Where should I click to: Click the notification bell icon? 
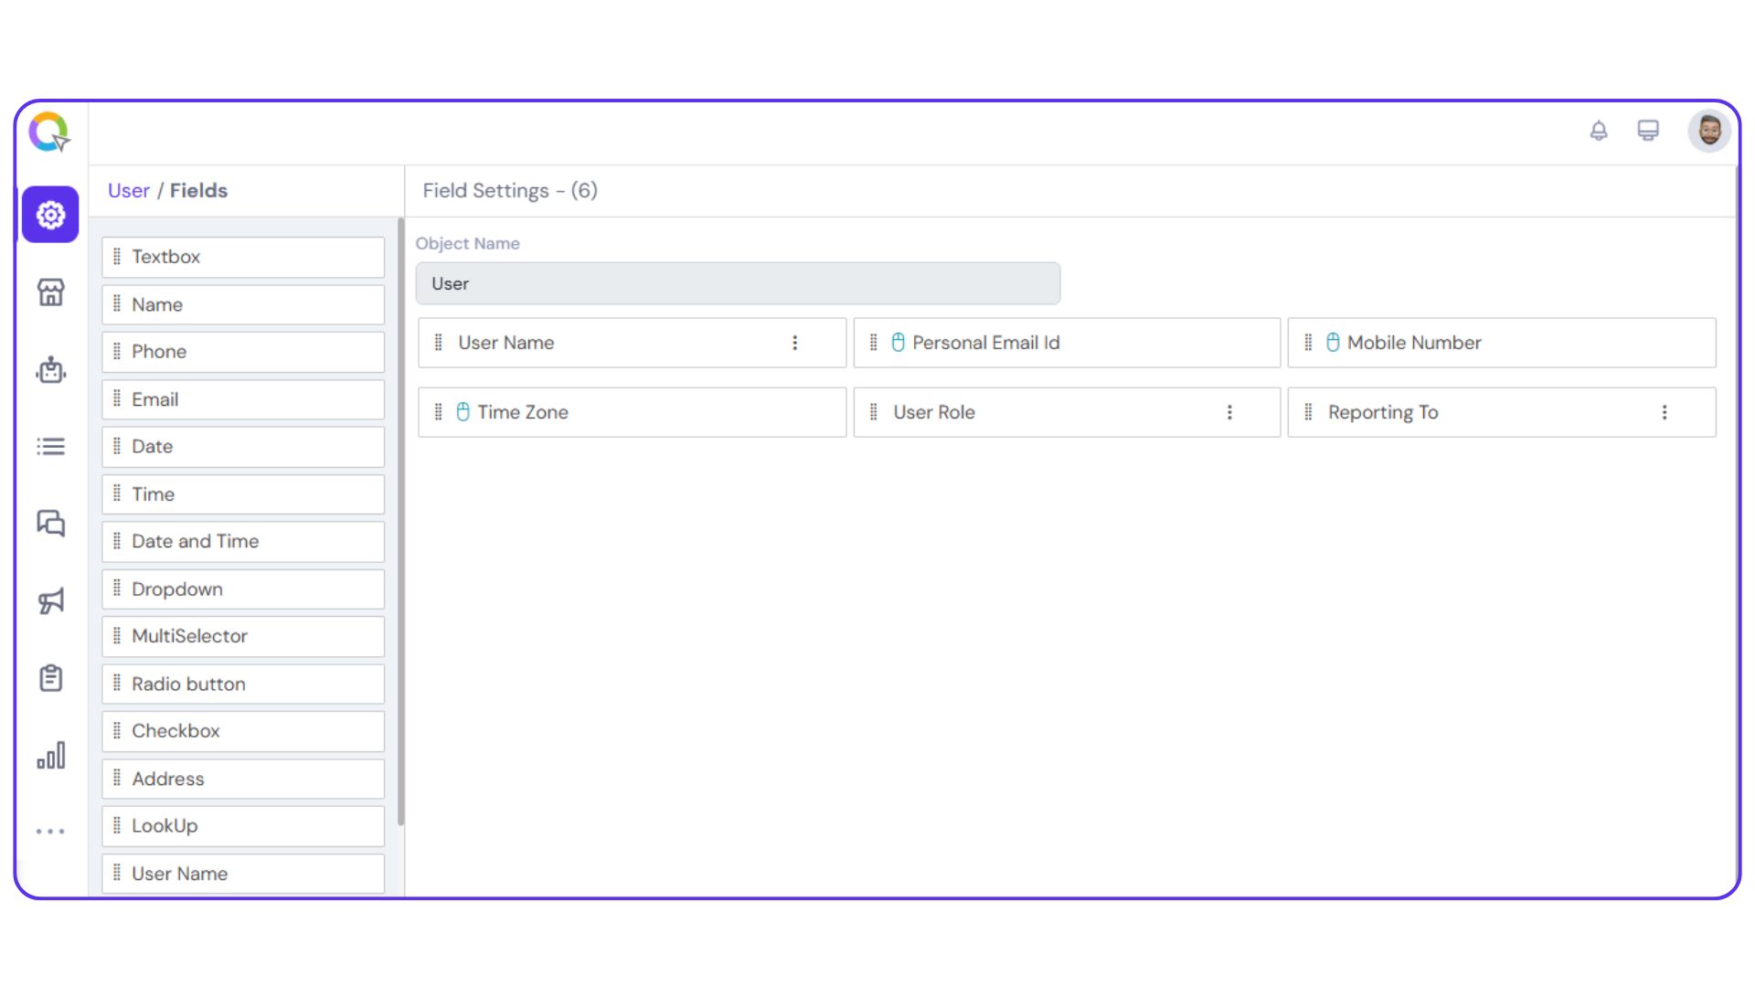(x=1598, y=131)
